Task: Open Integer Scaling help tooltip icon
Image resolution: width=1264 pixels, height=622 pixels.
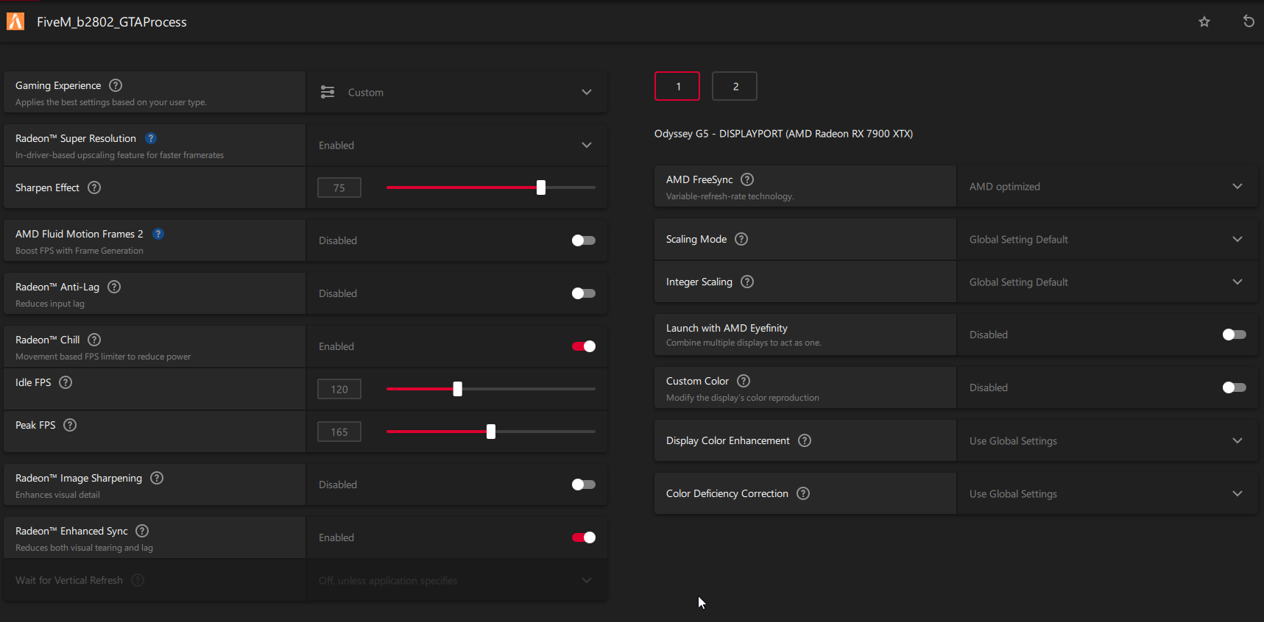Action: tap(747, 282)
